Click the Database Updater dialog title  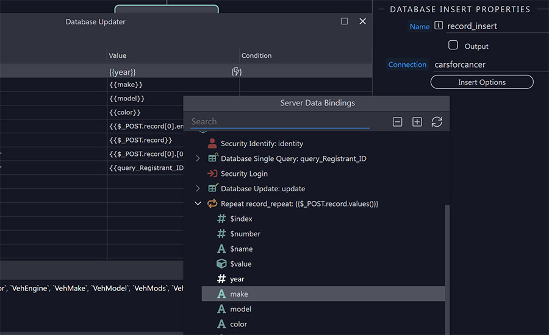(x=96, y=22)
